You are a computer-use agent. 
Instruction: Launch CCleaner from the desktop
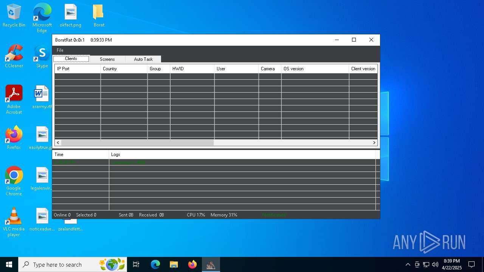coord(14,57)
